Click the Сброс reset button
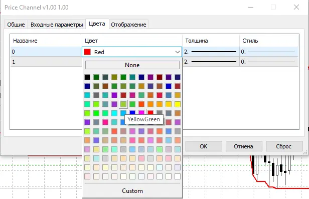 [x=284, y=146]
